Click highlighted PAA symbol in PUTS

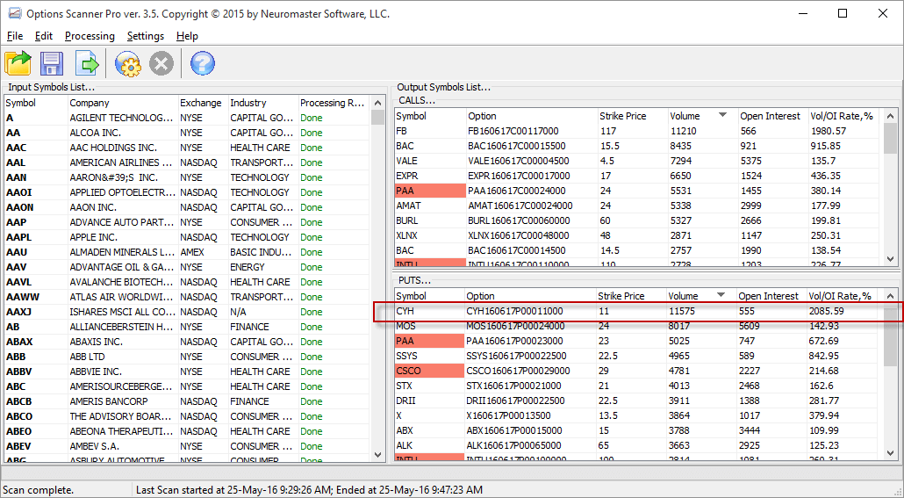(429, 341)
